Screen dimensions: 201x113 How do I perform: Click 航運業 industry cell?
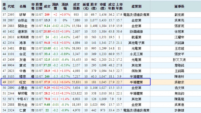click(x=137, y=37)
